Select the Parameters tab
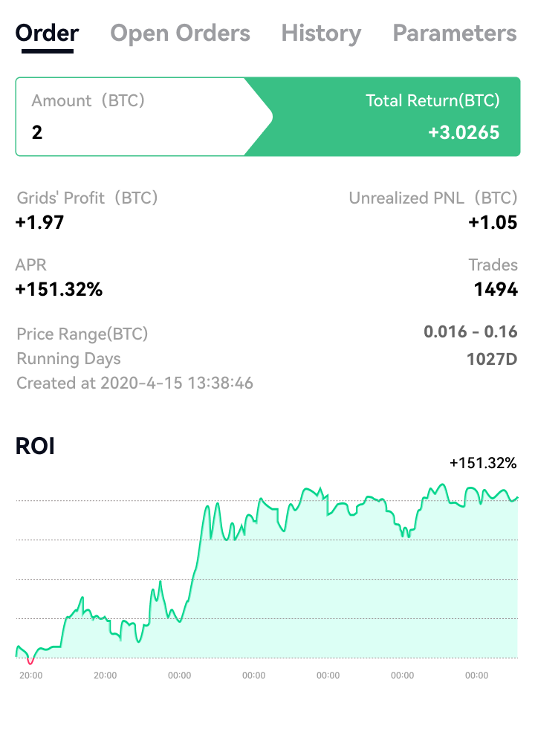Image resolution: width=535 pixels, height=732 pixels. coord(454,33)
